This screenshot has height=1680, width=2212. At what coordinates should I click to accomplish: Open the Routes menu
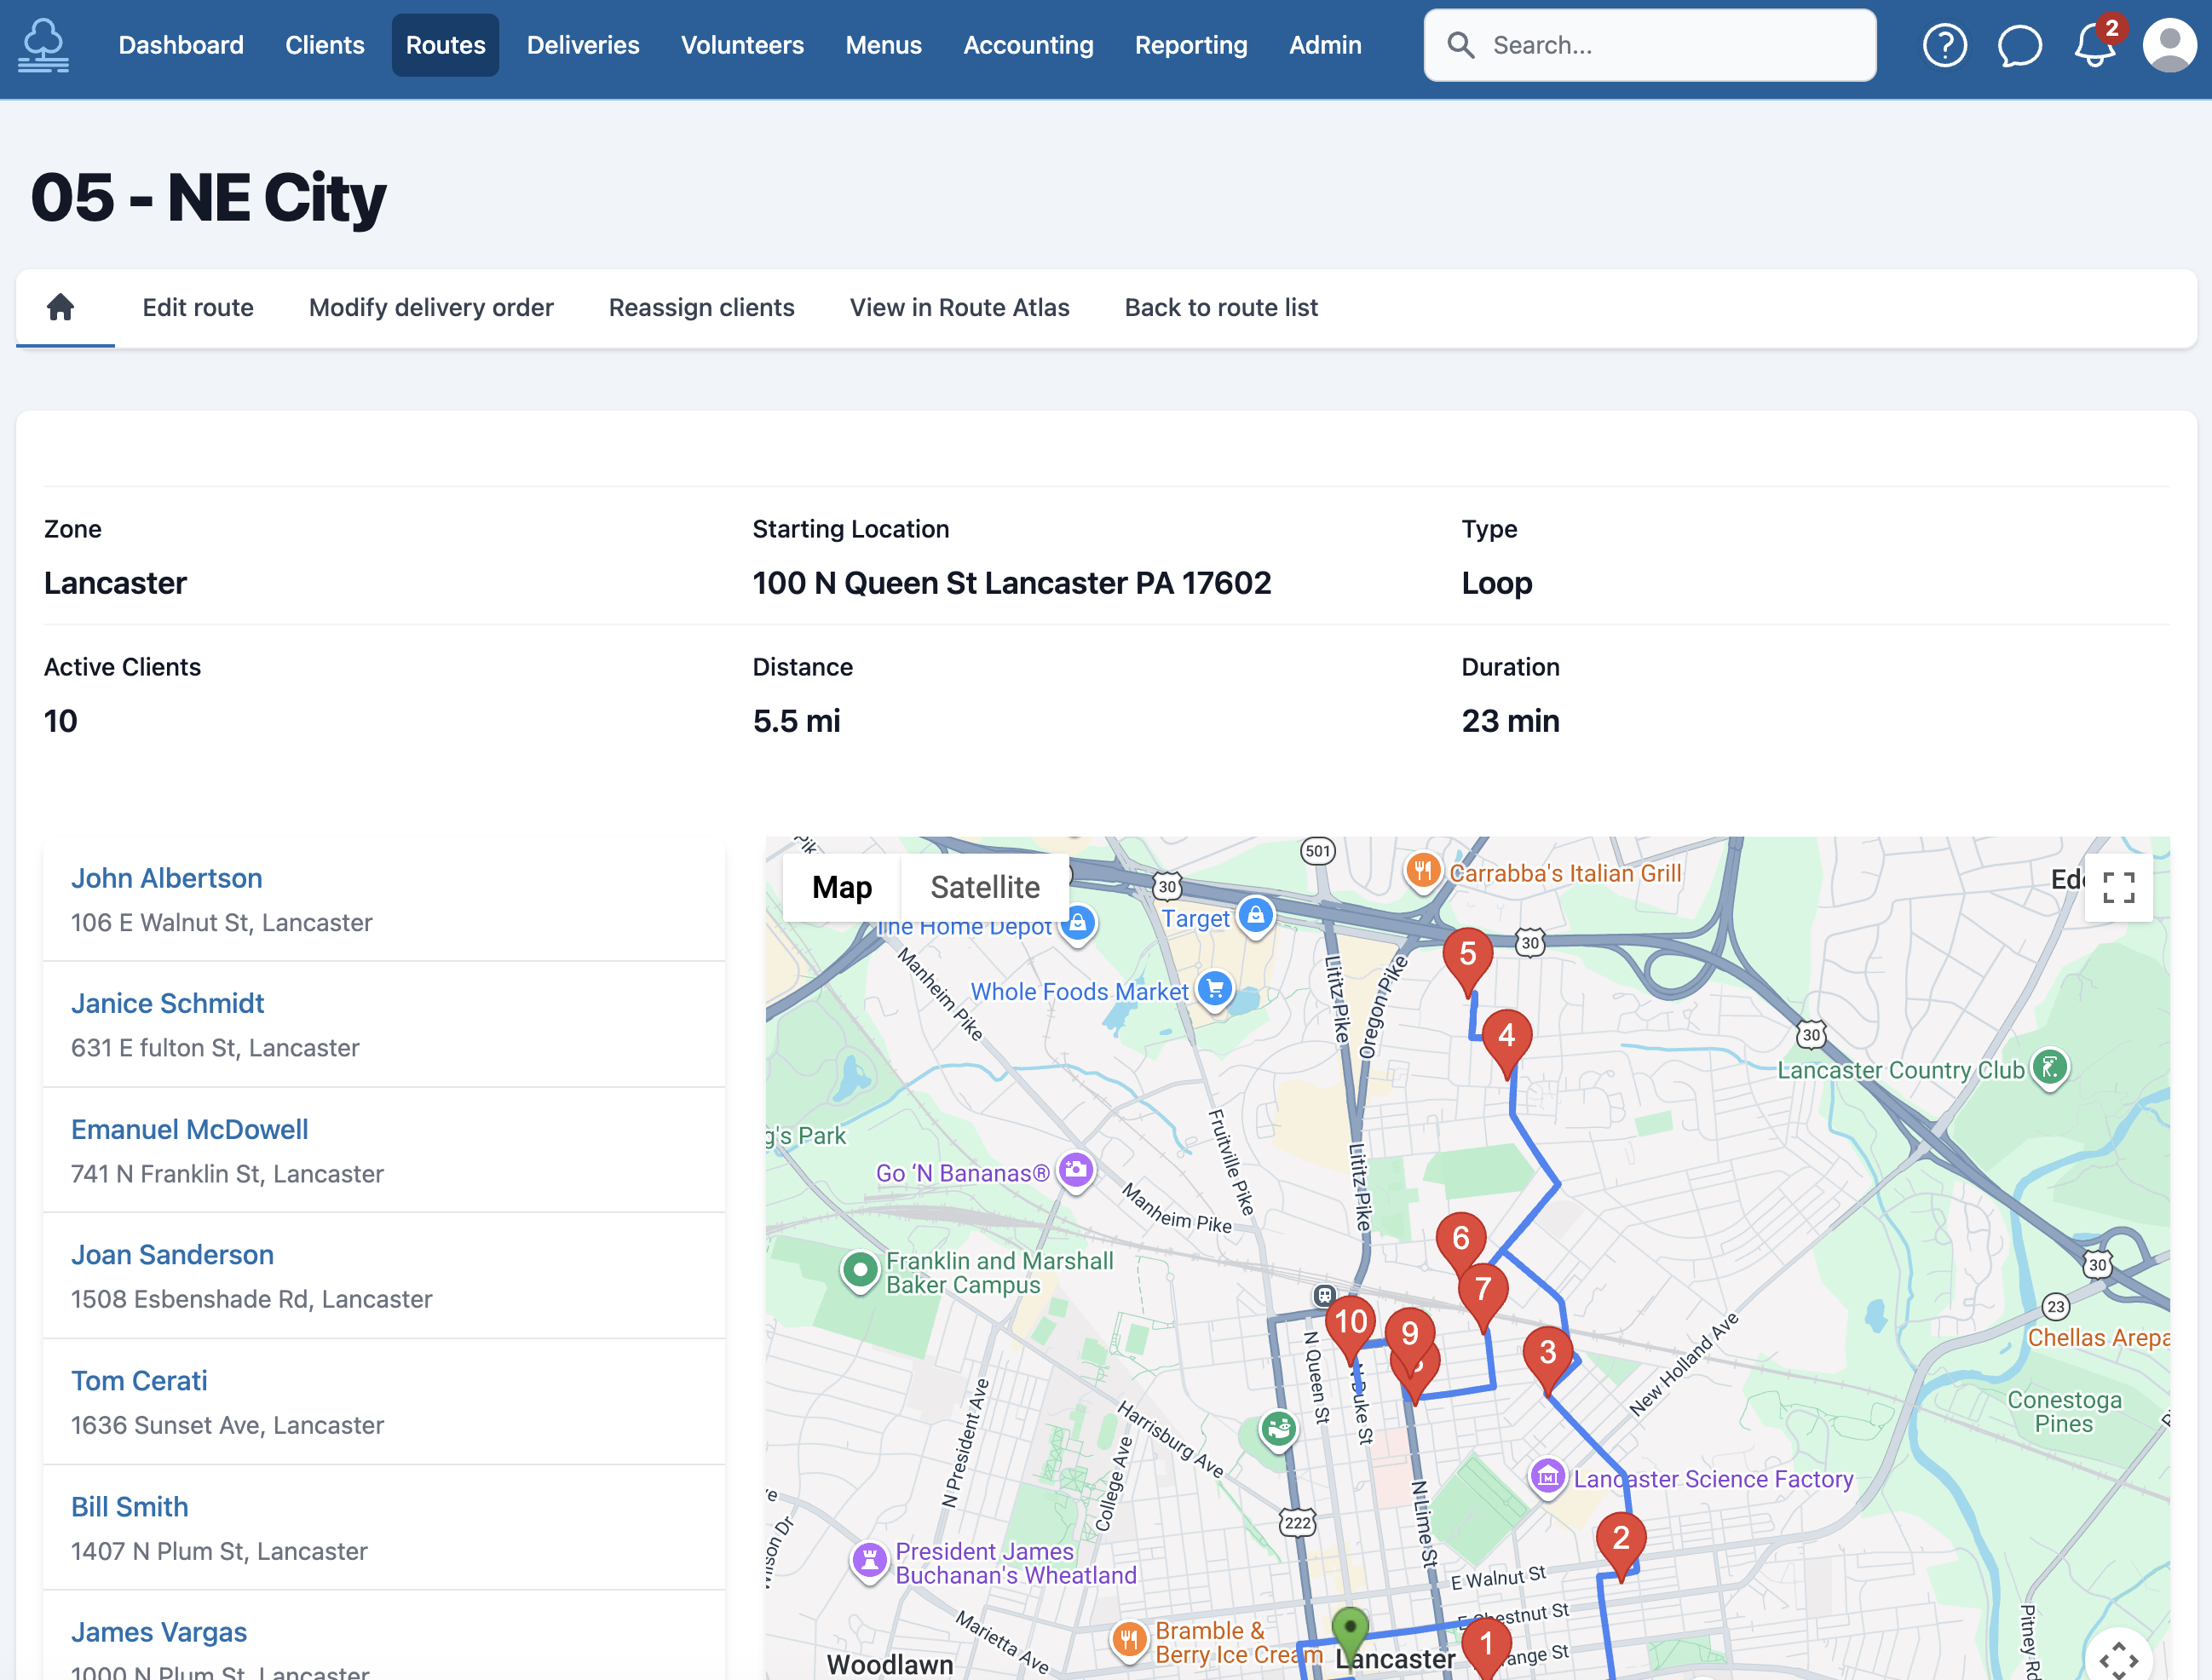445,45
